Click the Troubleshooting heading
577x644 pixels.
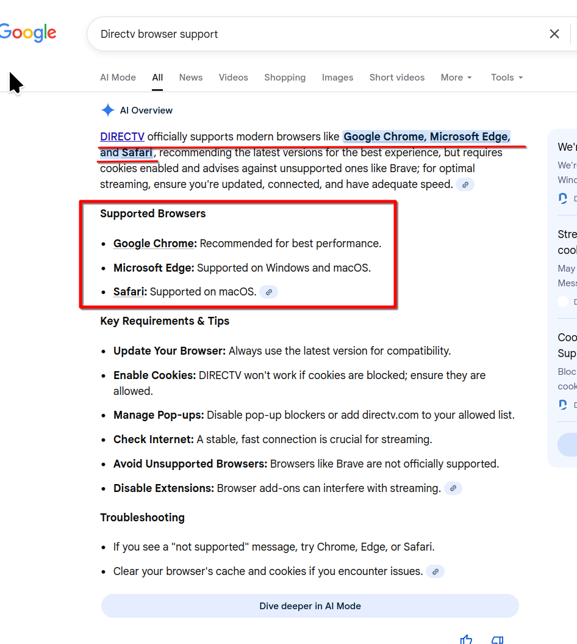(142, 518)
